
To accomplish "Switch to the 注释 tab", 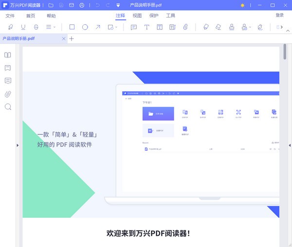I will 121,16.
